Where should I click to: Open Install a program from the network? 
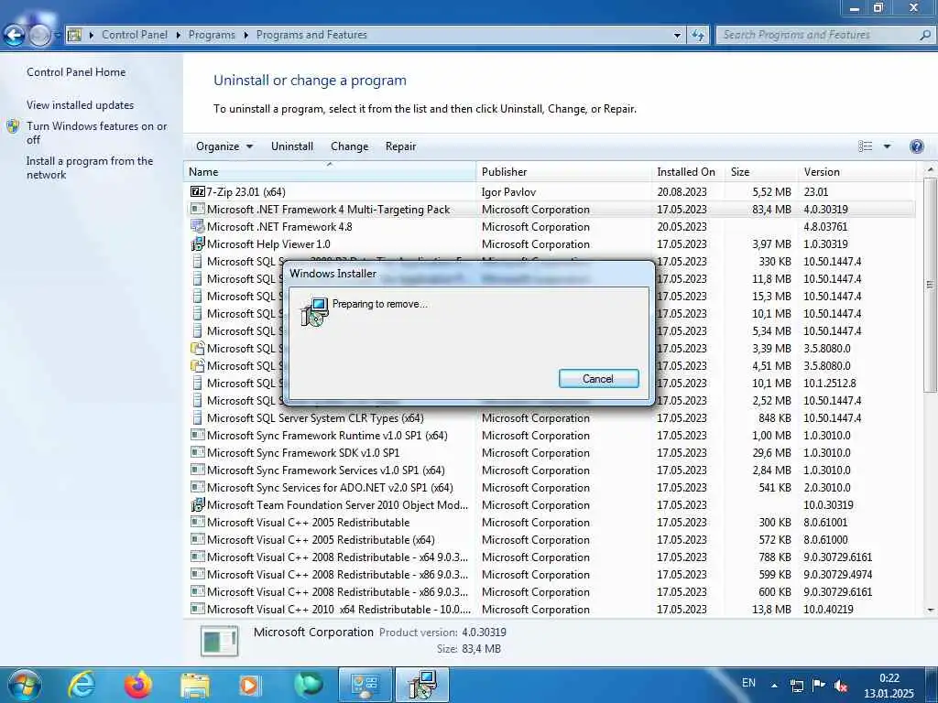coord(90,168)
